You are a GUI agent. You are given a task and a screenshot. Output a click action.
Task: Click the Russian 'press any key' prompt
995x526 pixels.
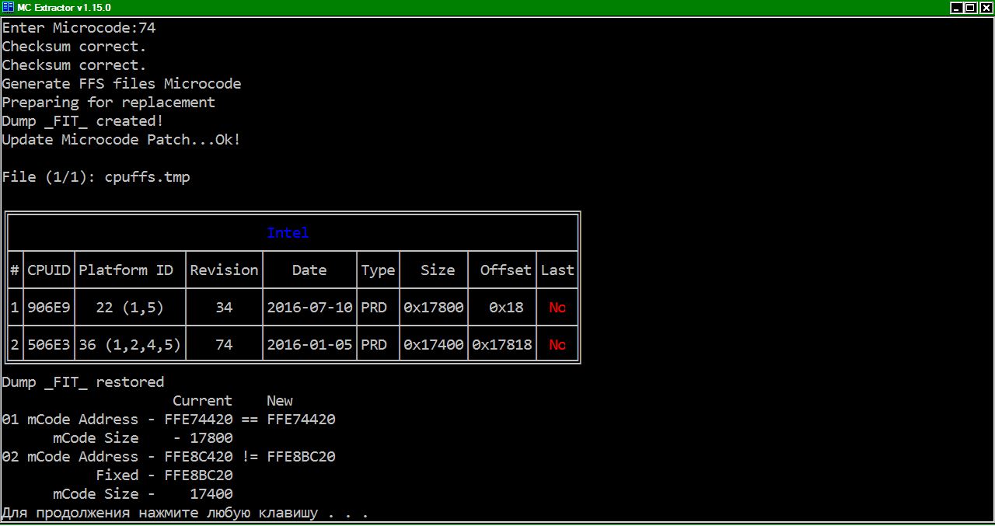pos(185,513)
